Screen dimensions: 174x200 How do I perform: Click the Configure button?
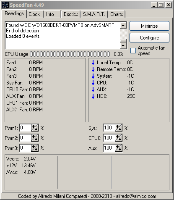point(149,38)
